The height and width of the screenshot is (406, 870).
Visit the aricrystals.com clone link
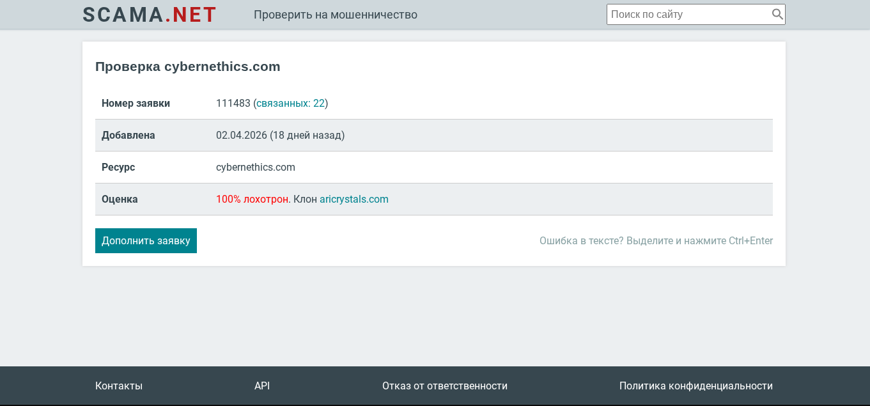coord(353,199)
